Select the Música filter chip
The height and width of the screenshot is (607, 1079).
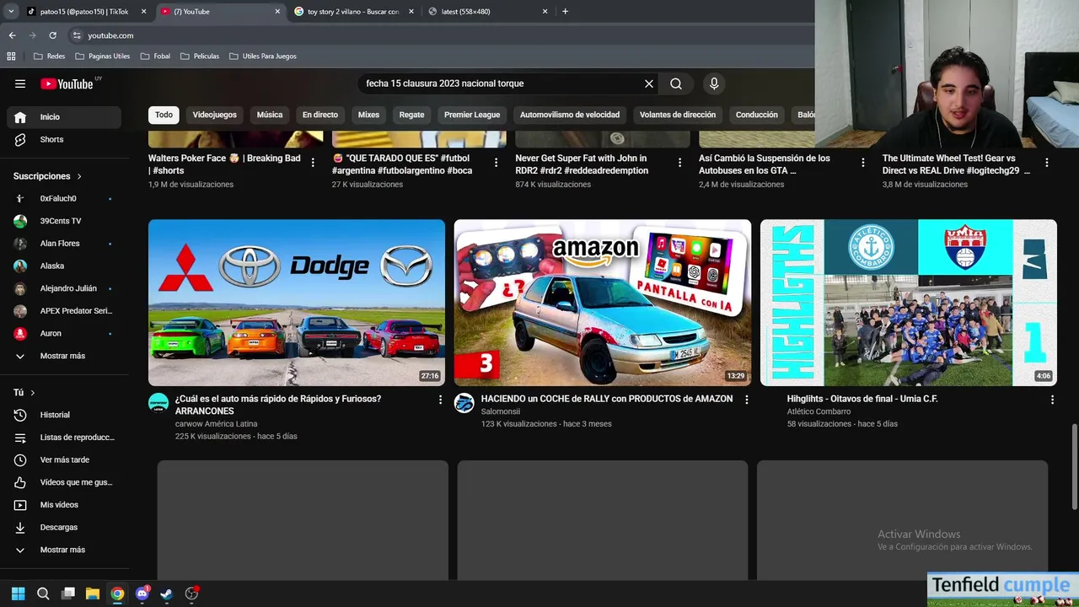coord(270,115)
